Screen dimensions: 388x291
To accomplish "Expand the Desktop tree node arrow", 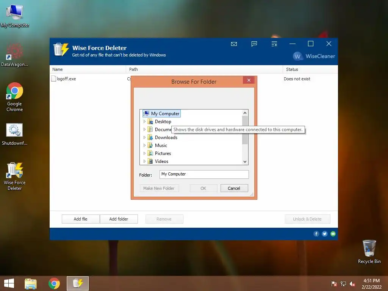I will click(x=144, y=122).
